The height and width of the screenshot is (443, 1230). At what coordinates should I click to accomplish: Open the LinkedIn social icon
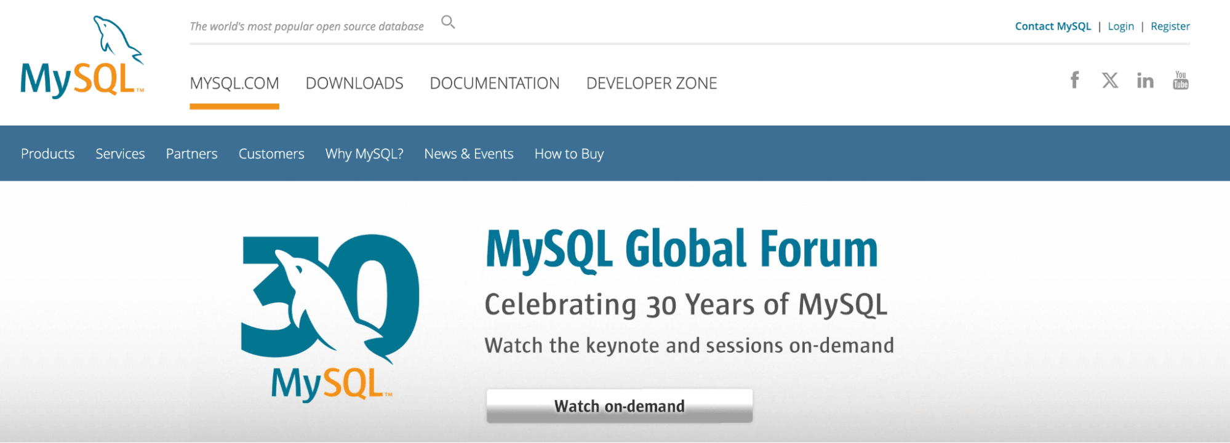tap(1145, 81)
